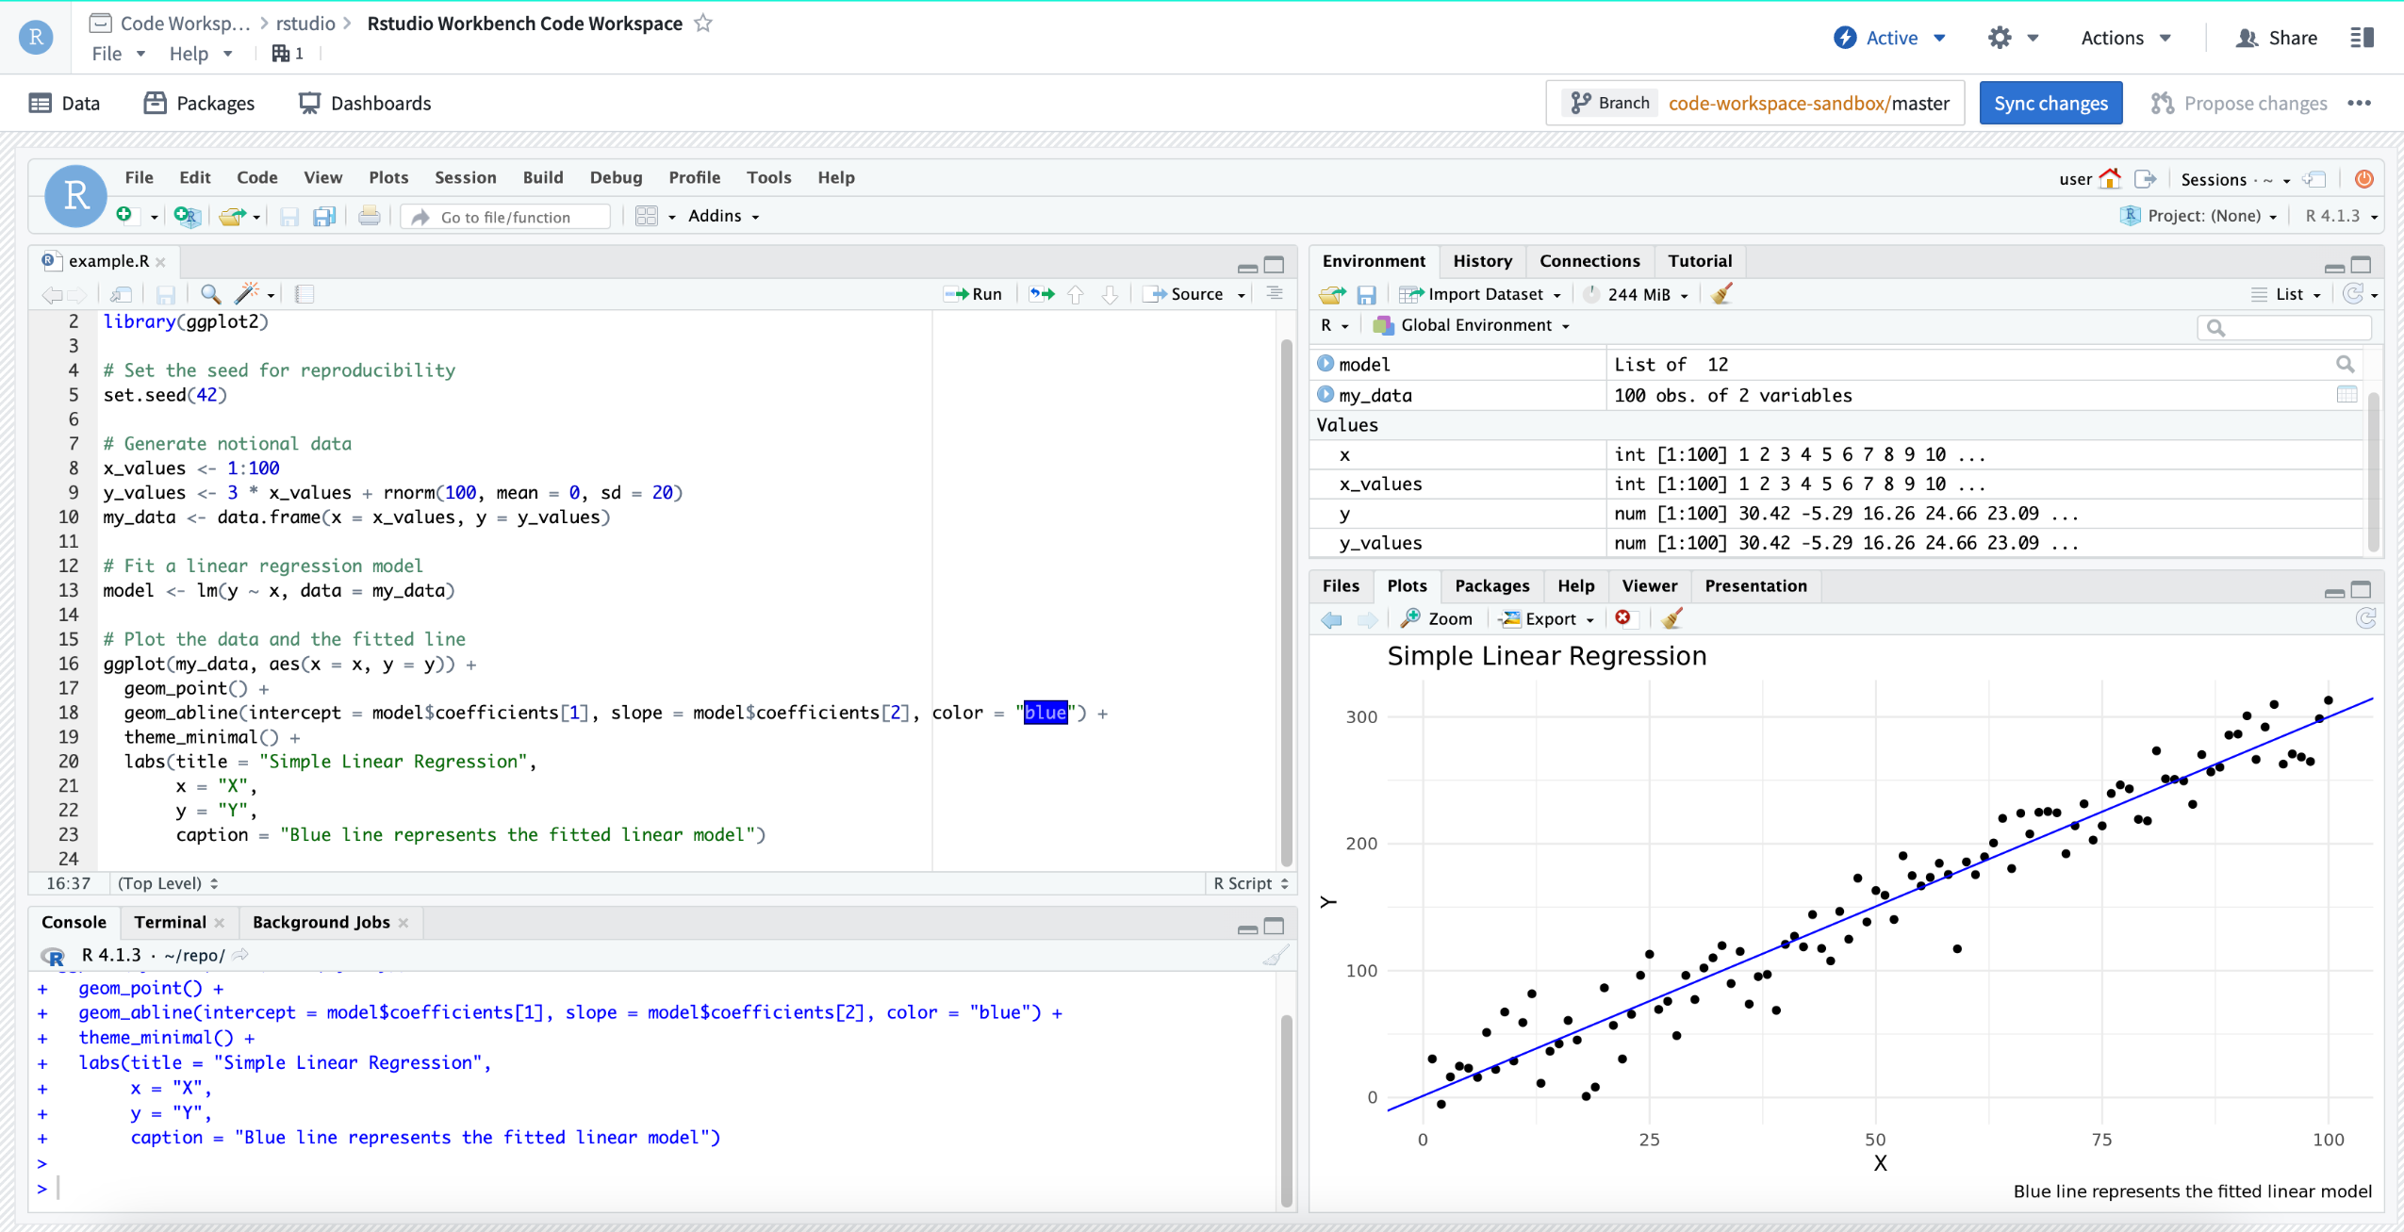Click the code-workspace-sandbox/master branch selector
Image resolution: width=2404 pixels, height=1232 pixels.
tap(1755, 103)
